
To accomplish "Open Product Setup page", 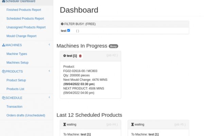I will tap(16, 80).
